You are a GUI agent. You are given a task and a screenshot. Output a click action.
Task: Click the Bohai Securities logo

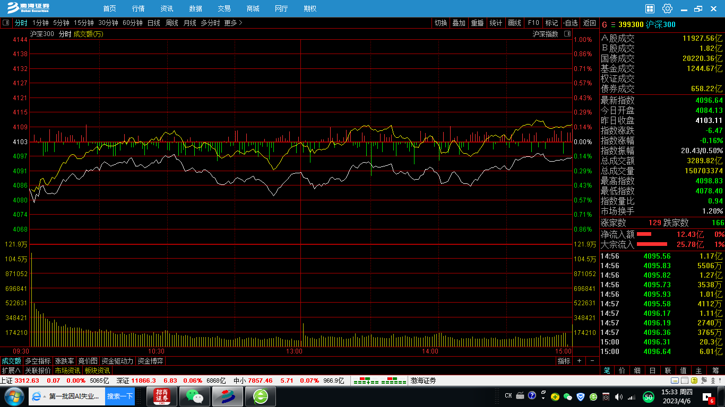click(28, 7)
